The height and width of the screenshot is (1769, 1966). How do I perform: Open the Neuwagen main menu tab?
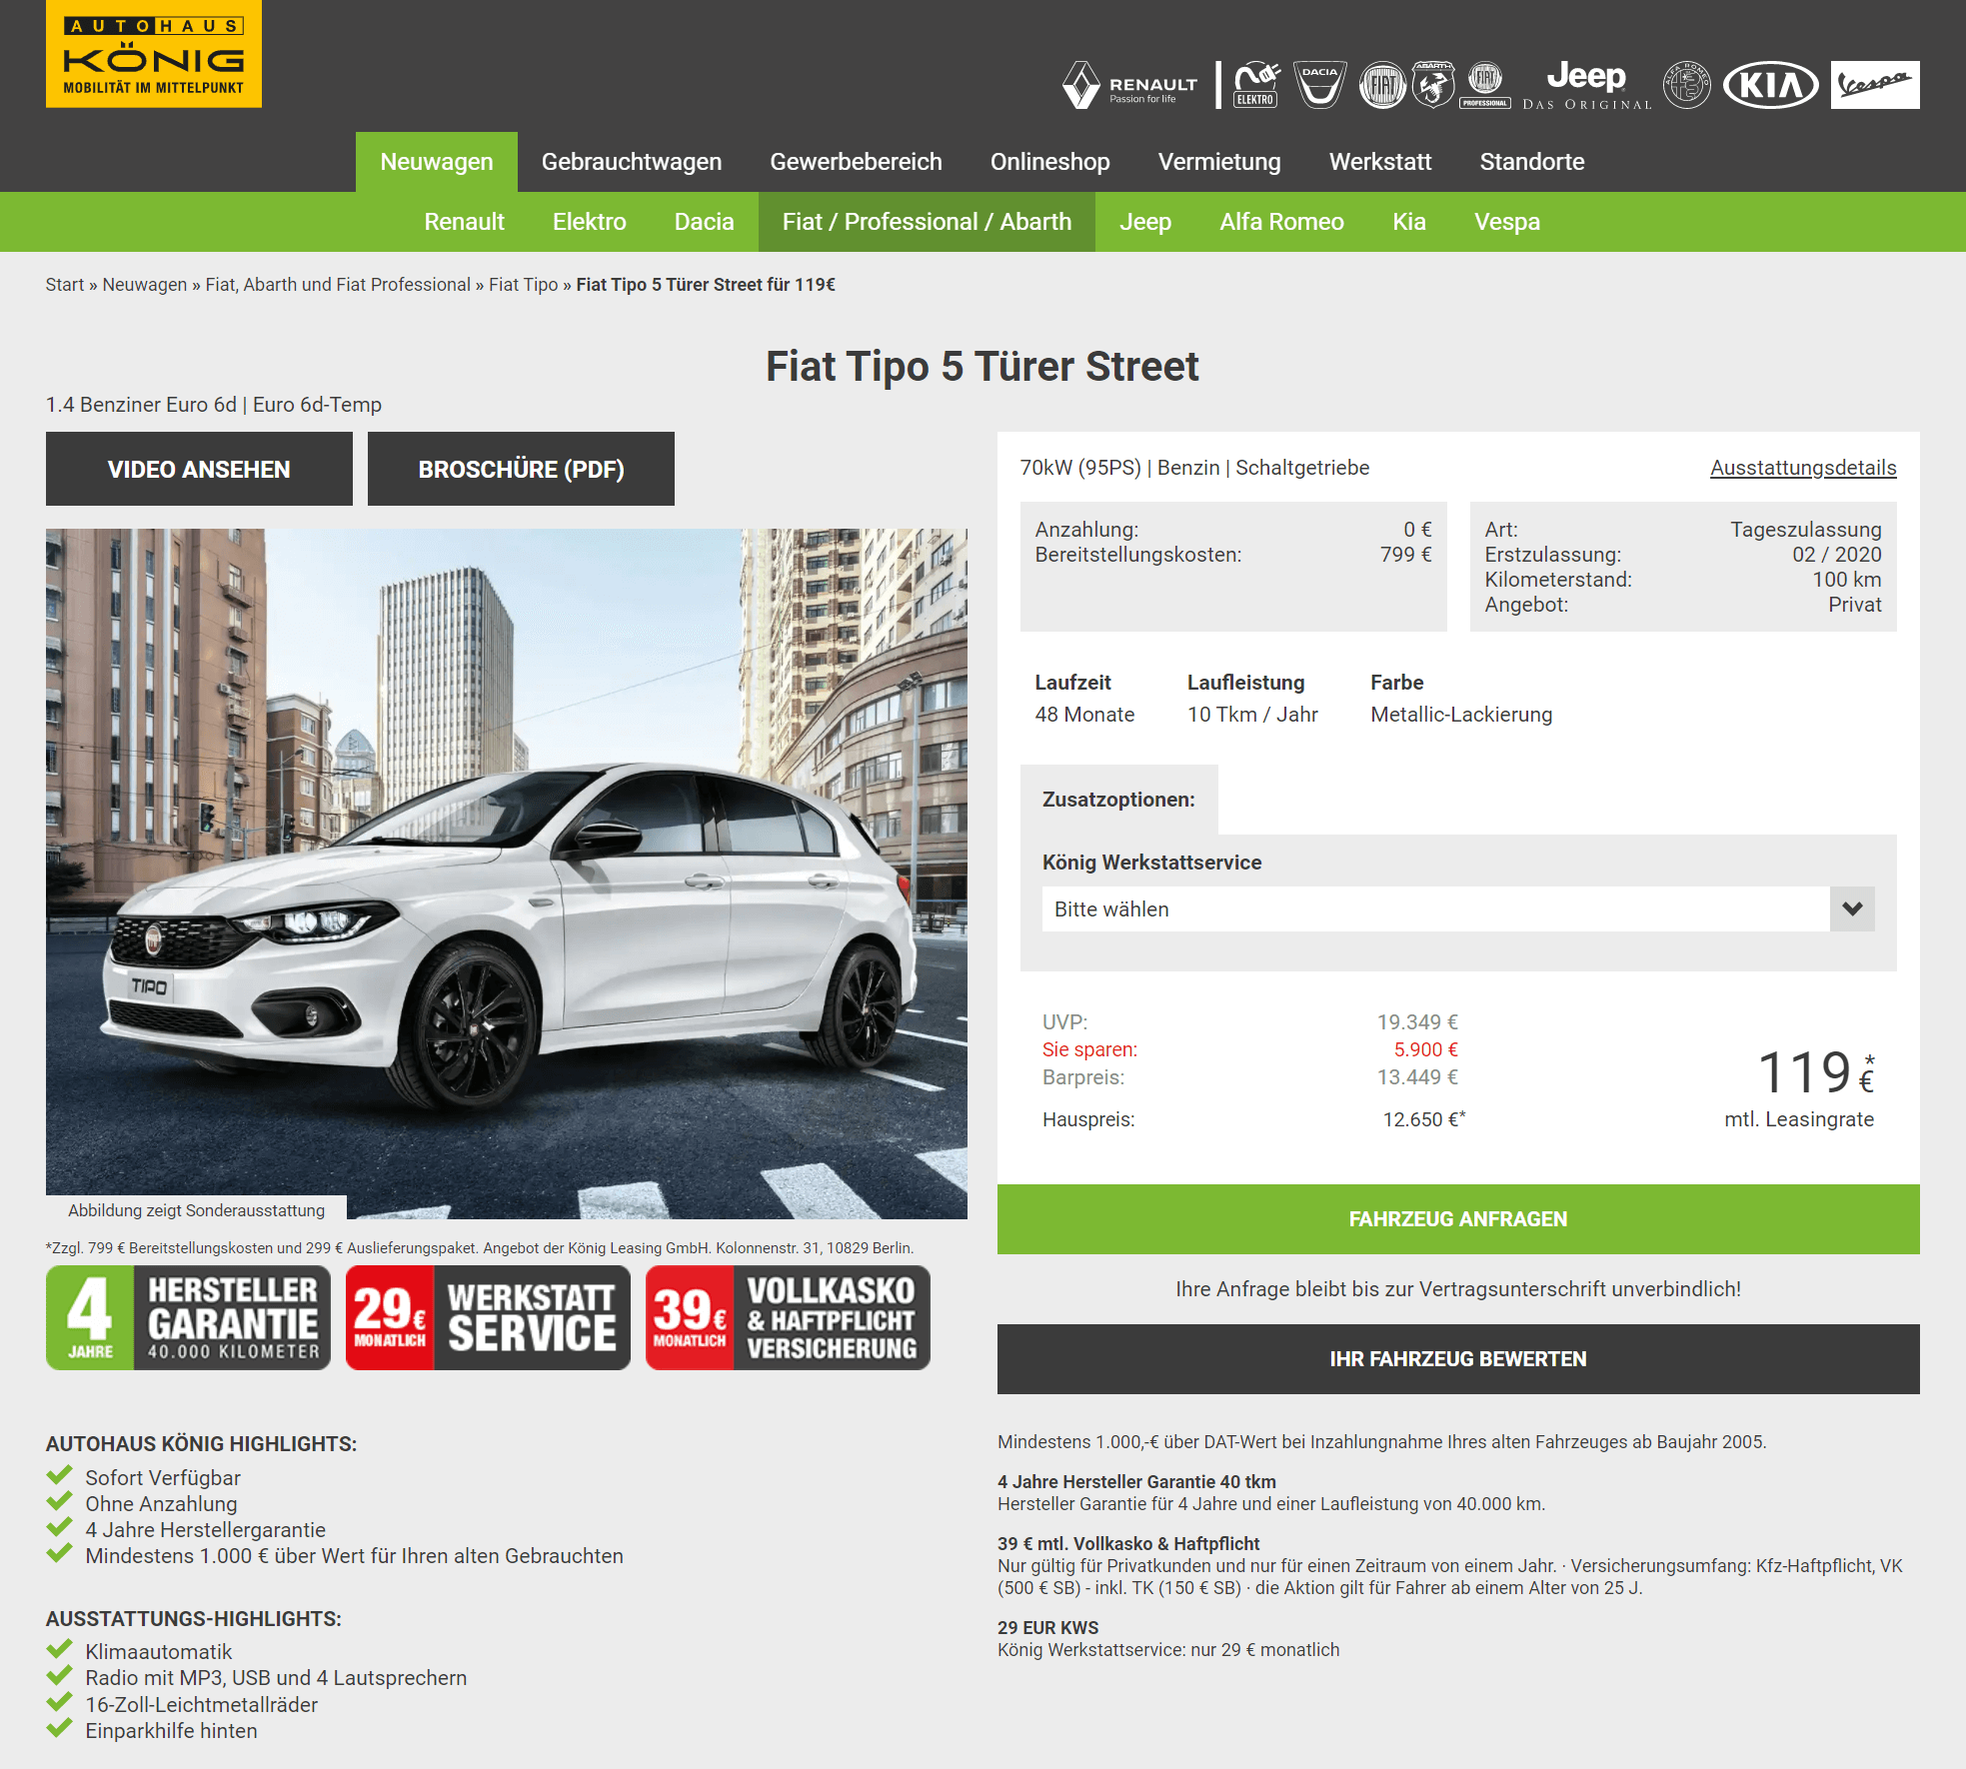(x=437, y=162)
